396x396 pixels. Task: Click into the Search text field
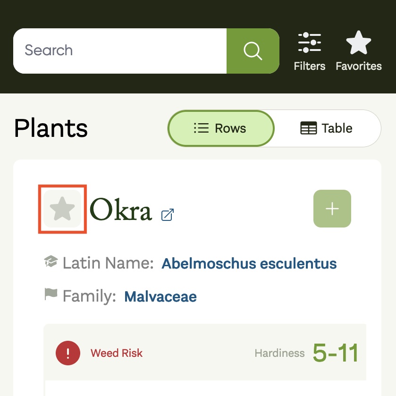(120, 51)
